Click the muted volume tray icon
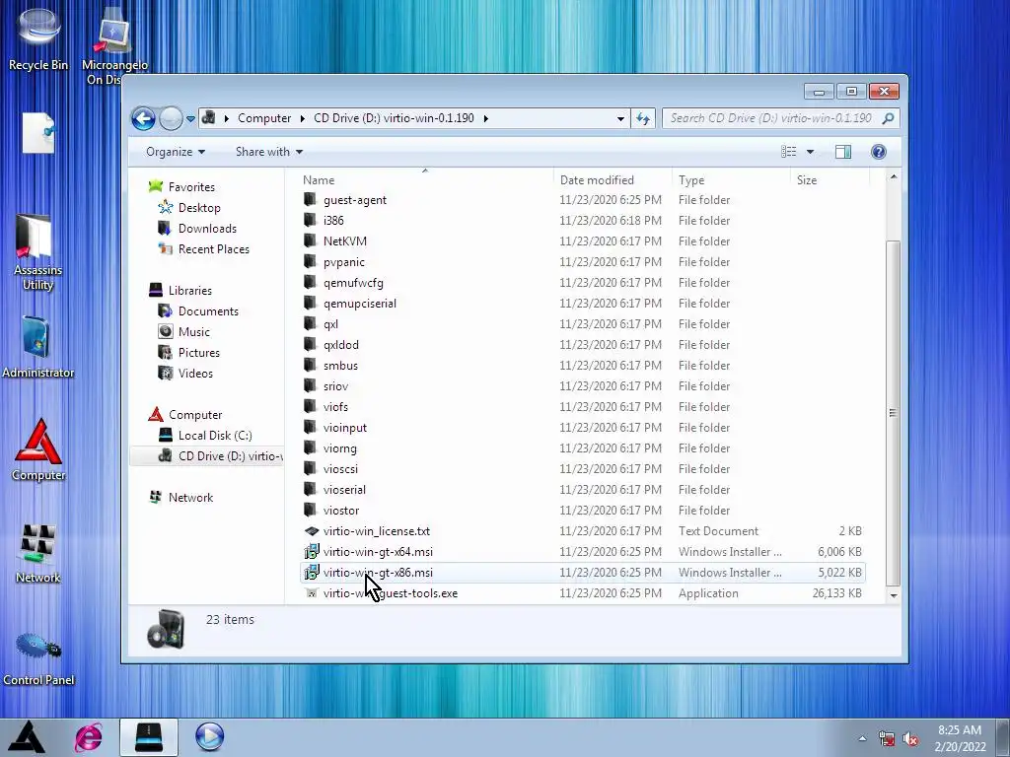 coord(910,739)
